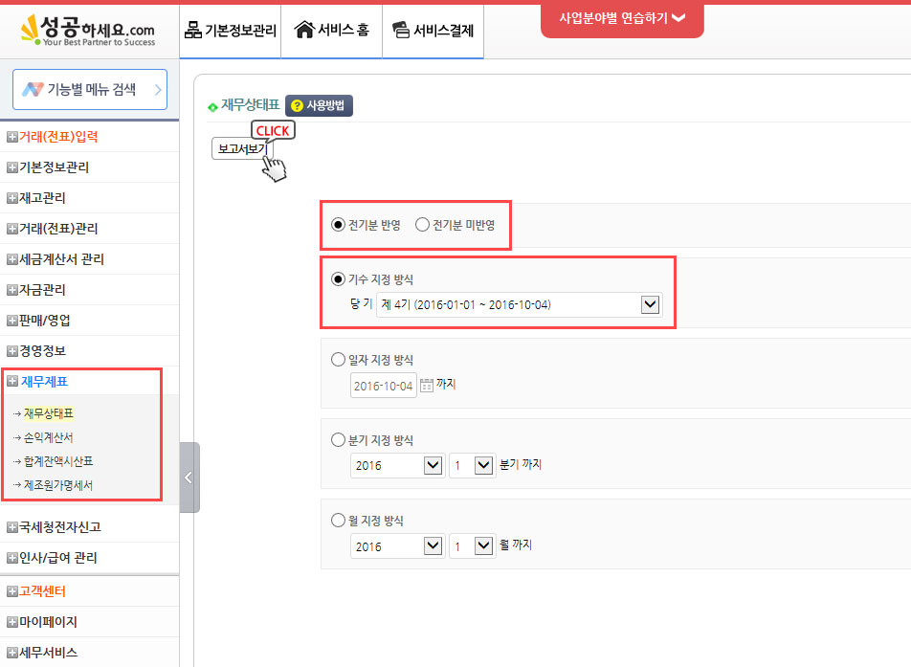Click the 보고서보기 button
Image resolution: width=911 pixels, height=667 pixels.
242,148
